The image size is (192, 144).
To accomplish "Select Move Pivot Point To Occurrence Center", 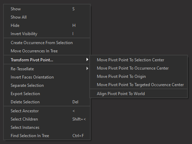I will click(139, 68).
